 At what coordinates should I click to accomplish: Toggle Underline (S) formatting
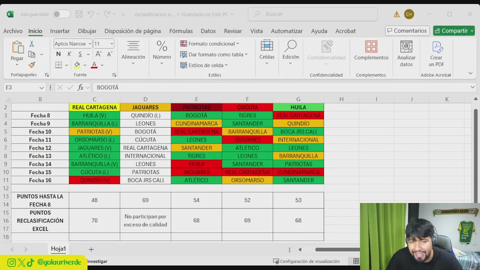pyautogui.click(x=80, y=54)
